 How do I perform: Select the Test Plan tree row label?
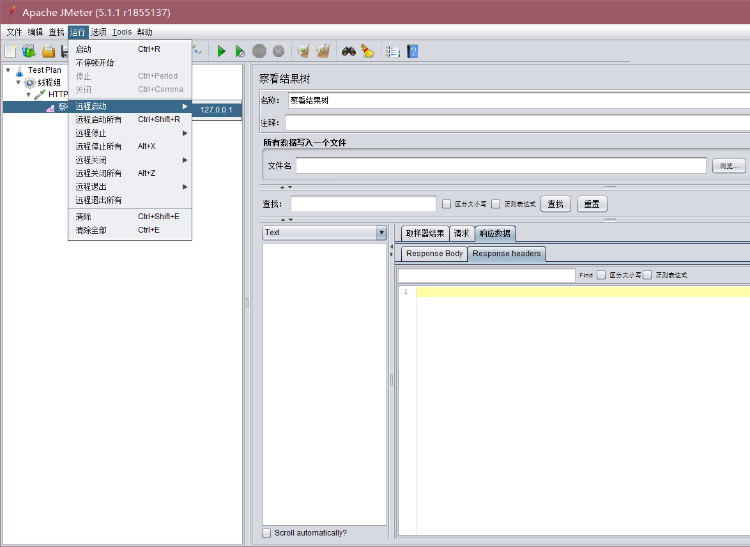(x=45, y=70)
